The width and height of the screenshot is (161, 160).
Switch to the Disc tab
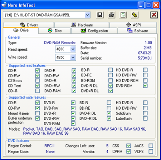point(55,31)
